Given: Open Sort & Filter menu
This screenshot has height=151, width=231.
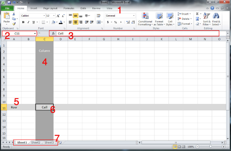Looking at the screenshot, I should click(207, 19).
